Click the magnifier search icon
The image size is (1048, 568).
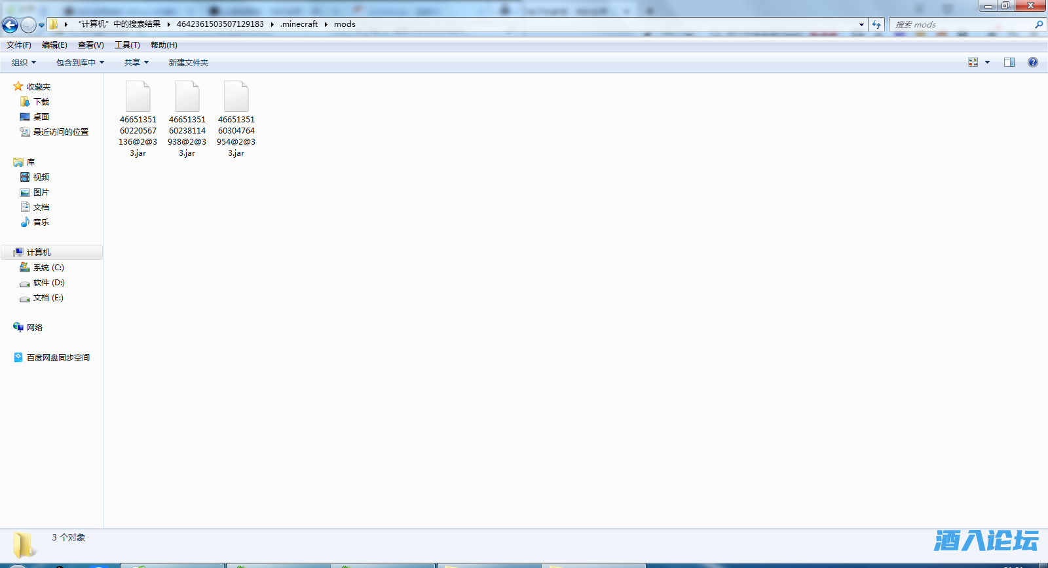click(1039, 24)
